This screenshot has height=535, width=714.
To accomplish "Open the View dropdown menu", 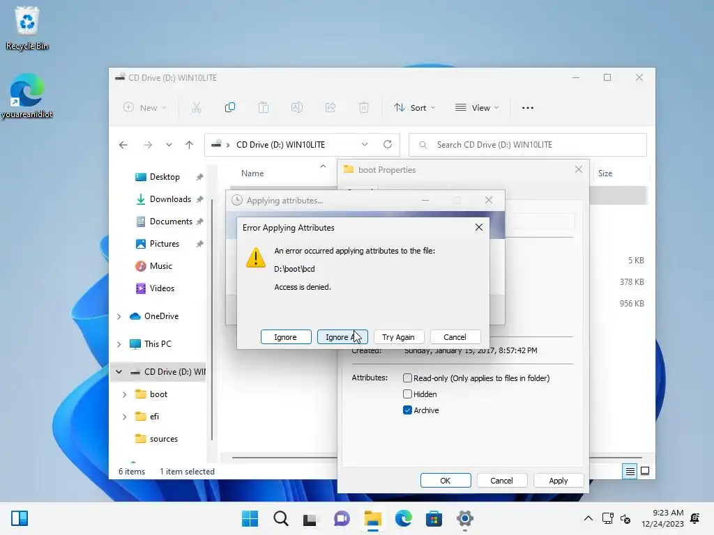I will click(x=477, y=108).
